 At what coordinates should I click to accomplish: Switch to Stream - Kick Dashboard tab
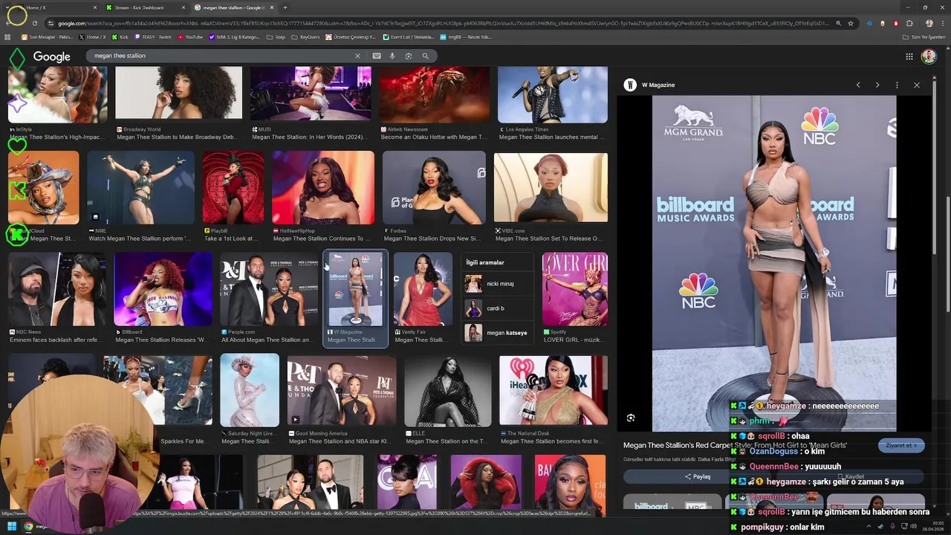(x=144, y=7)
